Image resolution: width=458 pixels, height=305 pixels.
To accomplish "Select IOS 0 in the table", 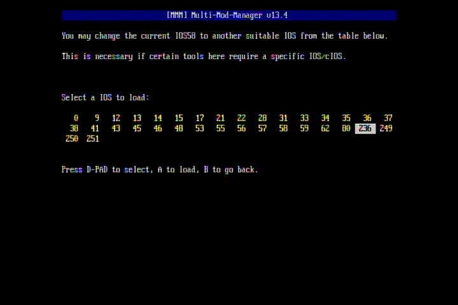I will [x=76, y=118].
